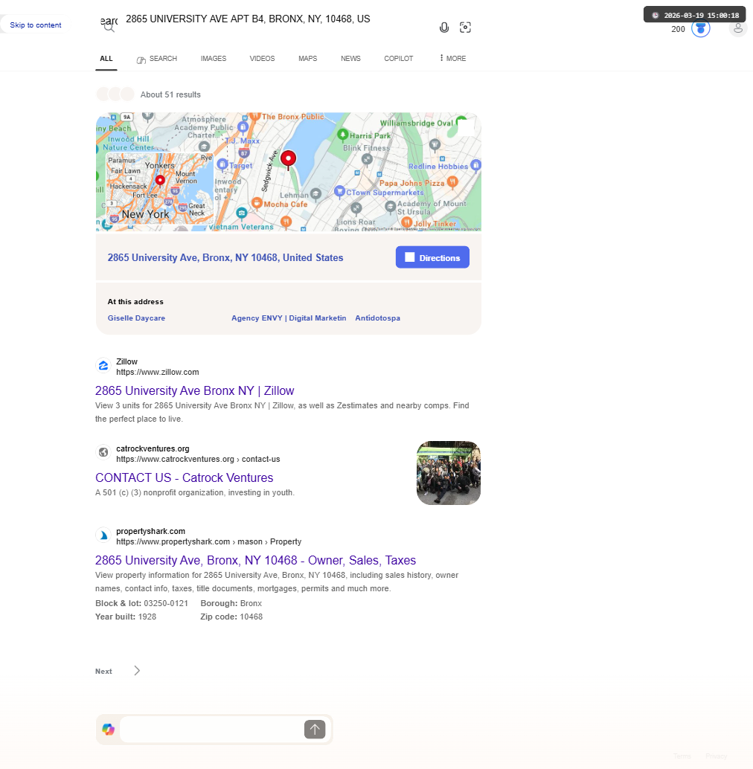Click the magnifier search icon
The width and height of the screenshot is (753, 769).
109,27
